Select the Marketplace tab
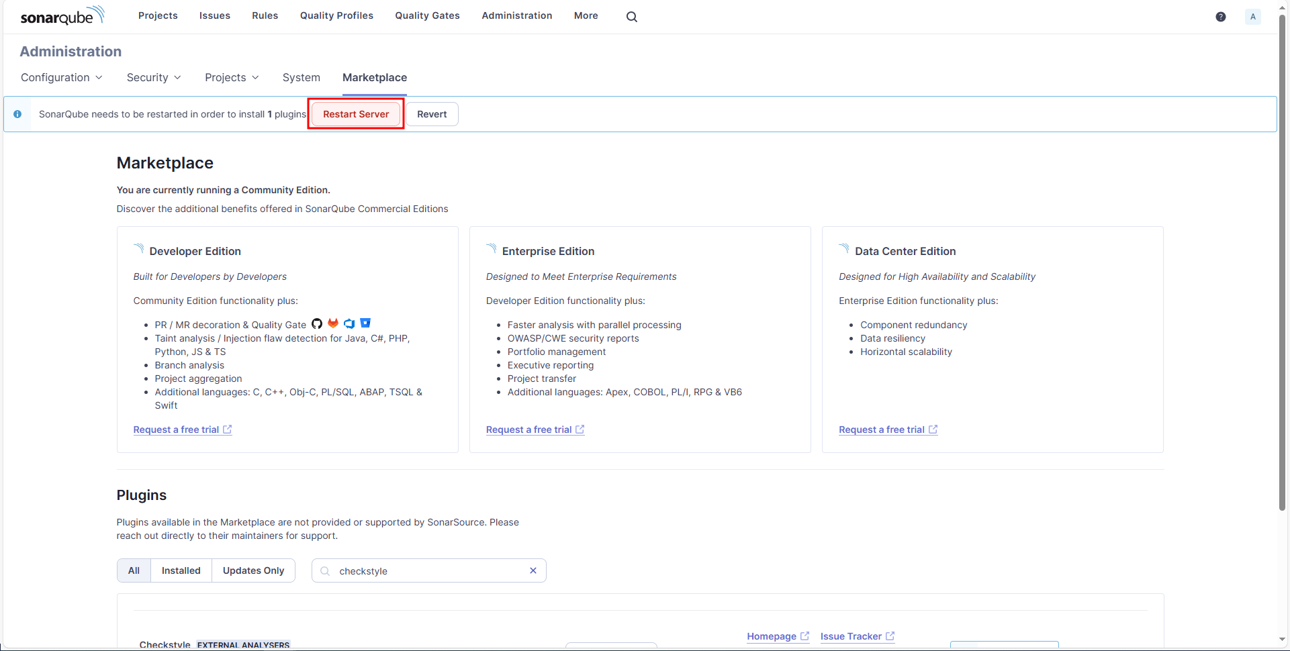 click(x=375, y=78)
